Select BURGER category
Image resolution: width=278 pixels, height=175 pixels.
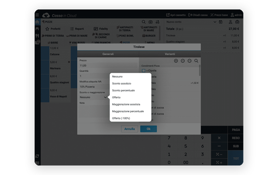click(149, 36)
